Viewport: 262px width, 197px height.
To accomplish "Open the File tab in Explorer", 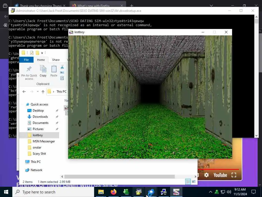I will pyautogui.click(x=26, y=60).
